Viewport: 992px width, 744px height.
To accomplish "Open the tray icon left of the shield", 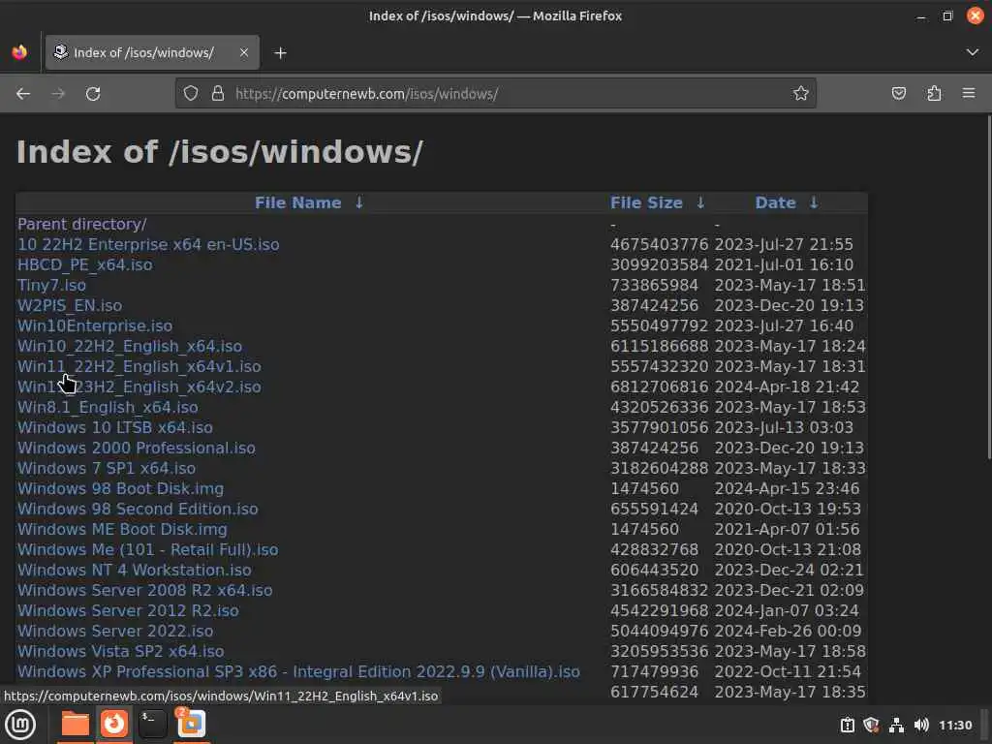I will point(847,725).
